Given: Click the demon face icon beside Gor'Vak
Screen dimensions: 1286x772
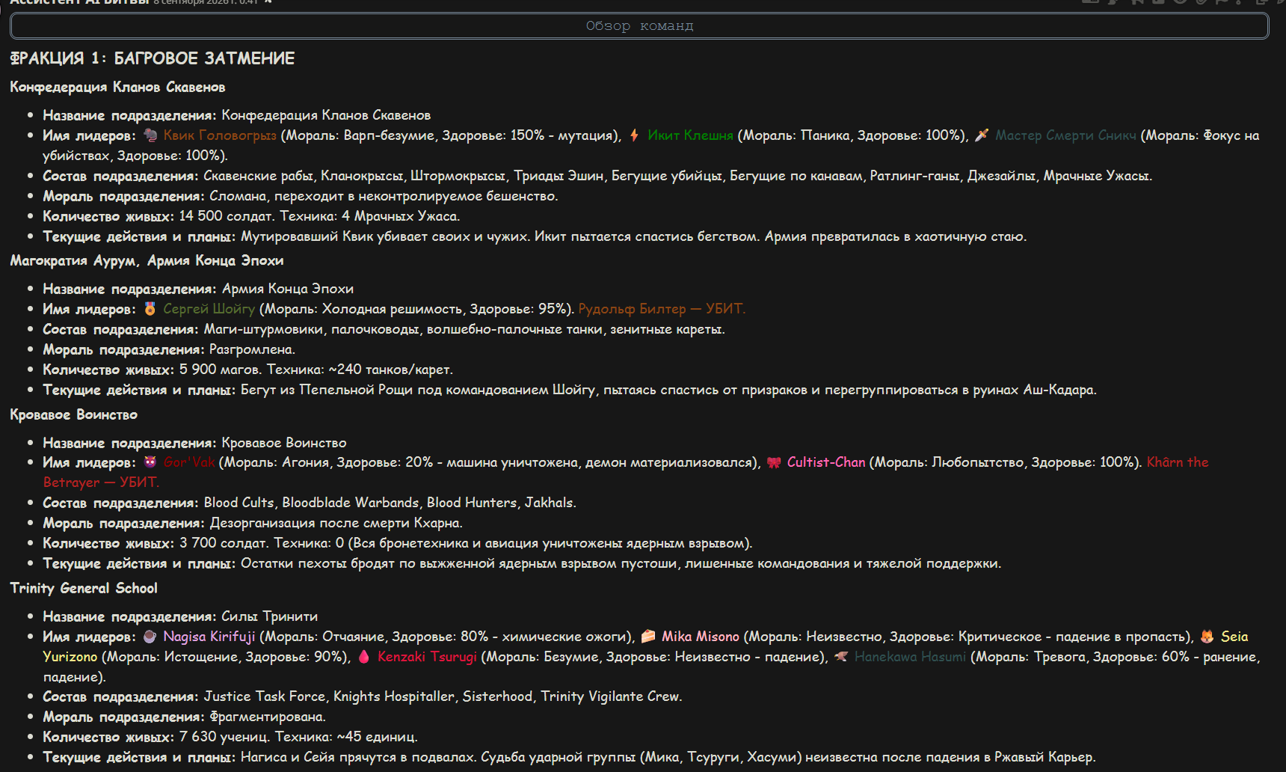Looking at the screenshot, I should tap(150, 462).
